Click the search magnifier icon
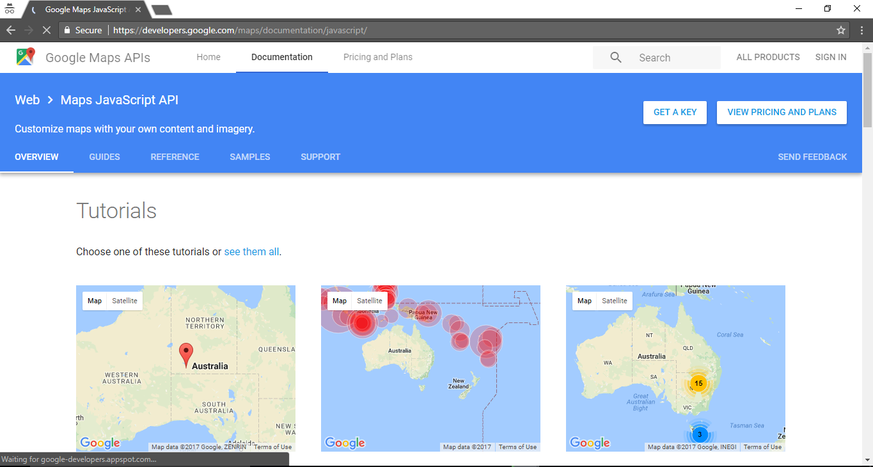The height and width of the screenshot is (467, 873). tap(616, 58)
